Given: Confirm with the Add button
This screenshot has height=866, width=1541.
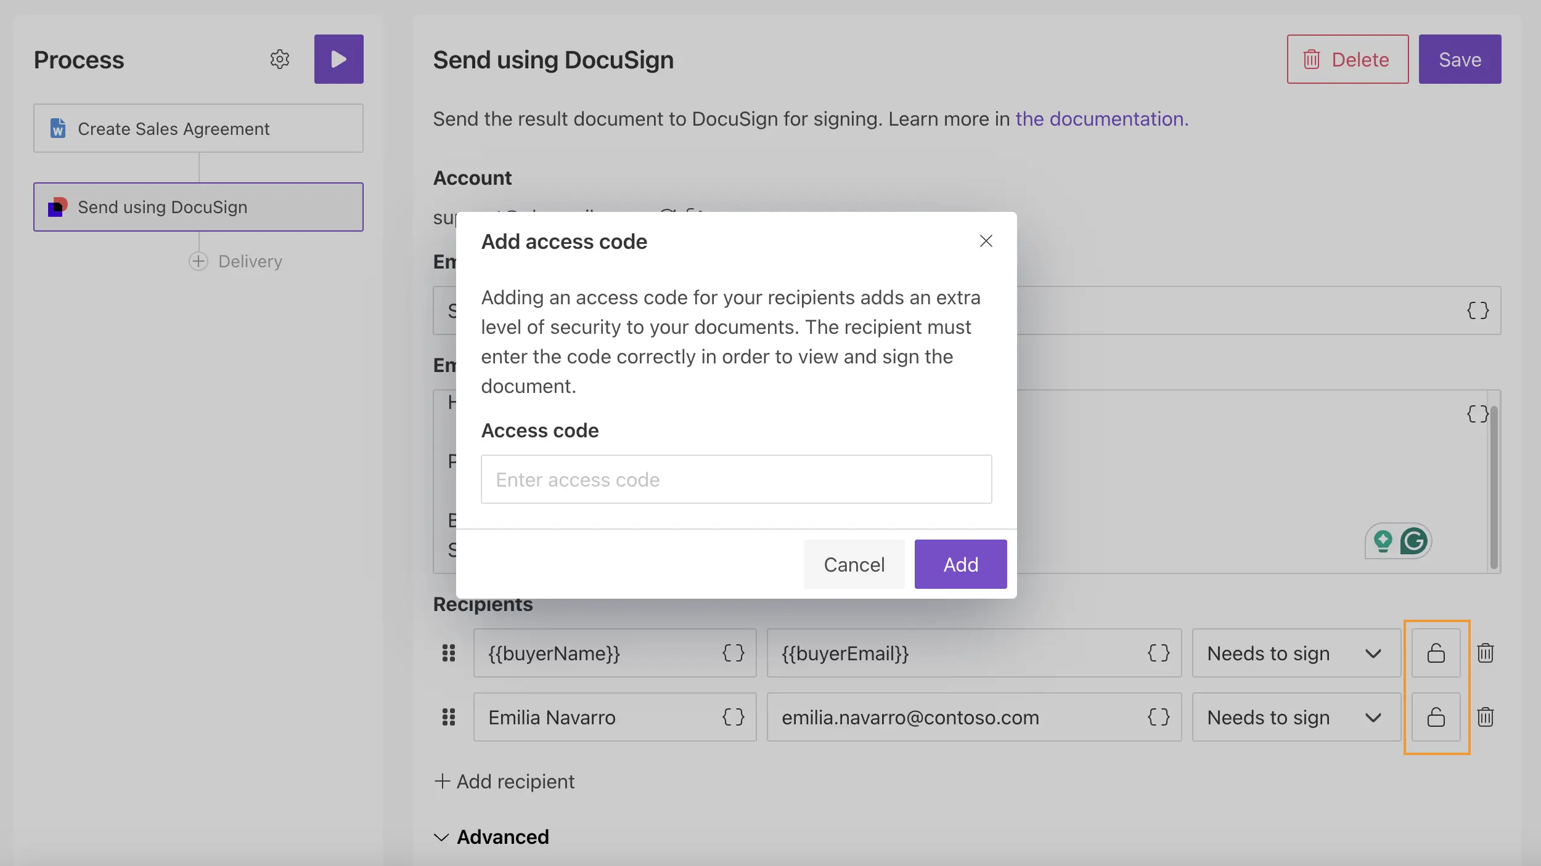Looking at the screenshot, I should point(960,564).
